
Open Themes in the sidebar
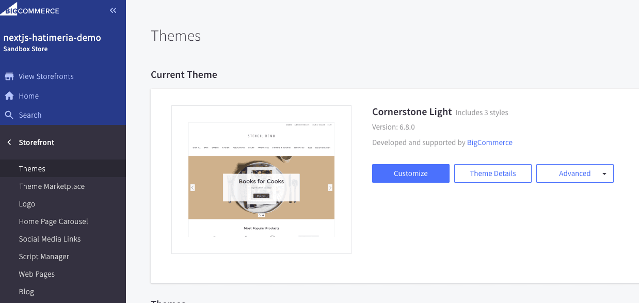pyautogui.click(x=32, y=169)
